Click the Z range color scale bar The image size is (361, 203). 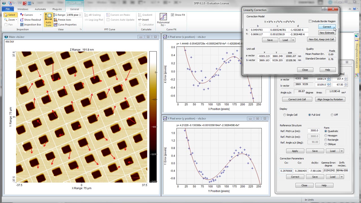(x=153, y=117)
